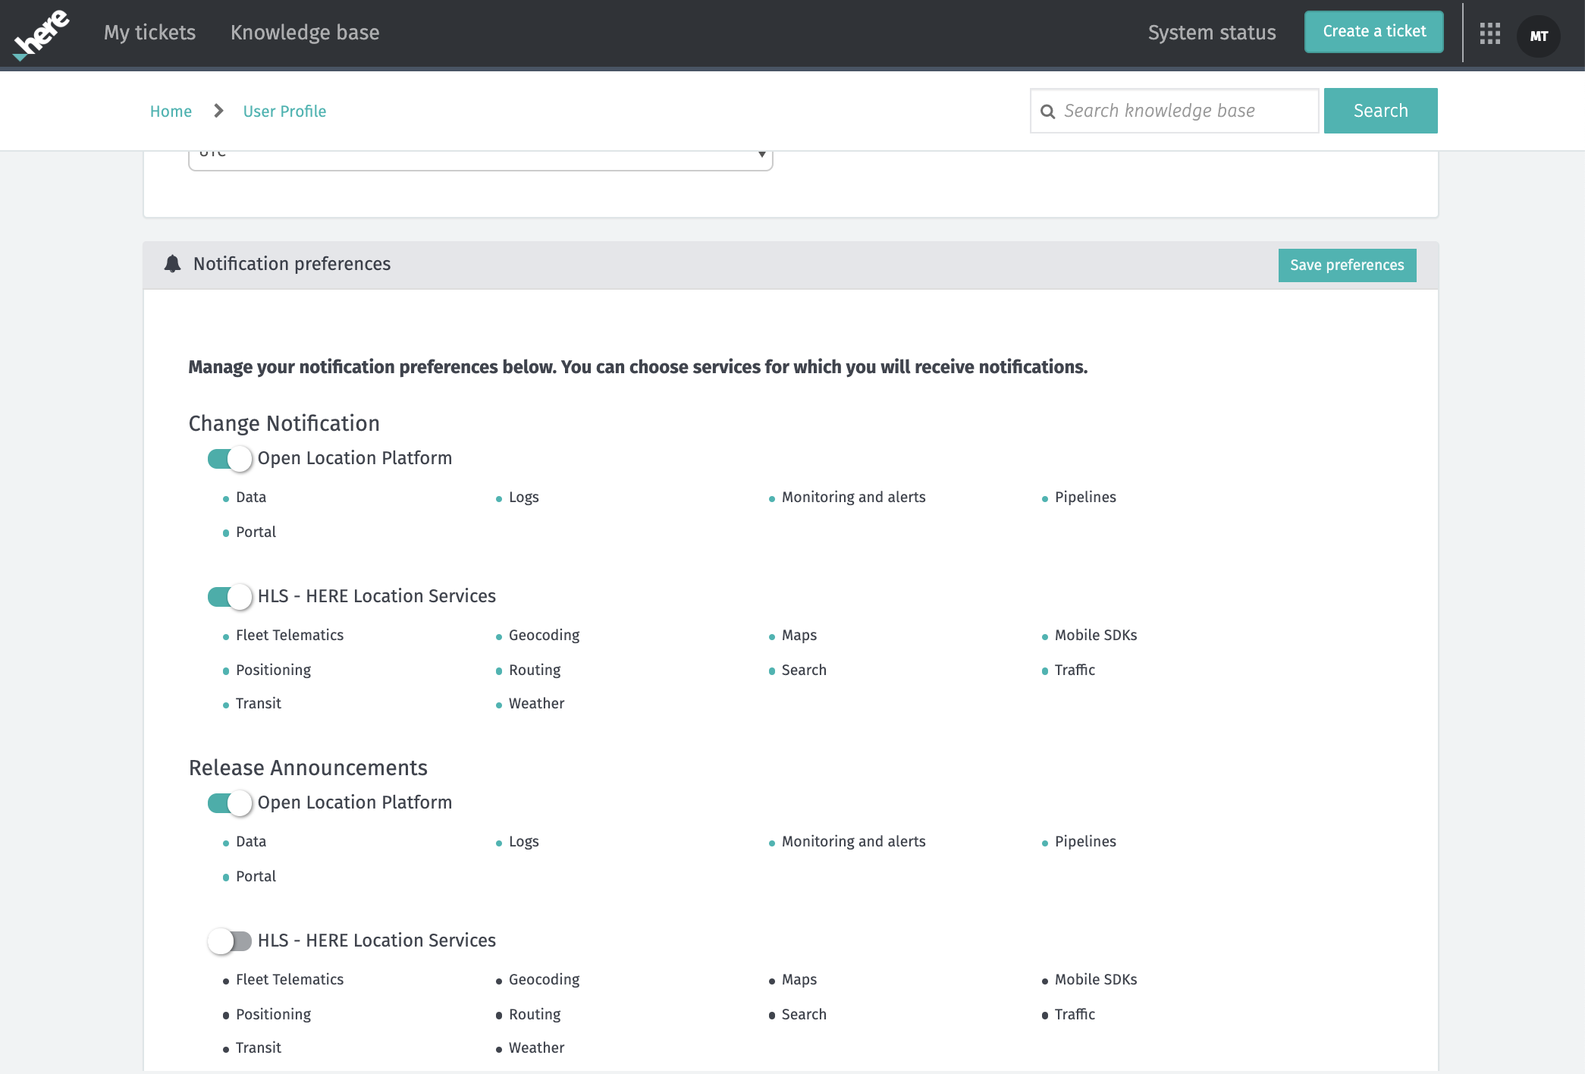Viewport: 1585px width, 1074px height.
Task: Click Monitoring and alerts under Change Notification
Action: coord(853,498)
